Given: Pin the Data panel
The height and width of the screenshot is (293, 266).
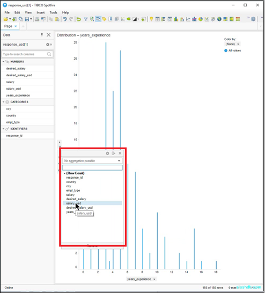Looking at the screenshot, I should tap(42, 35).
